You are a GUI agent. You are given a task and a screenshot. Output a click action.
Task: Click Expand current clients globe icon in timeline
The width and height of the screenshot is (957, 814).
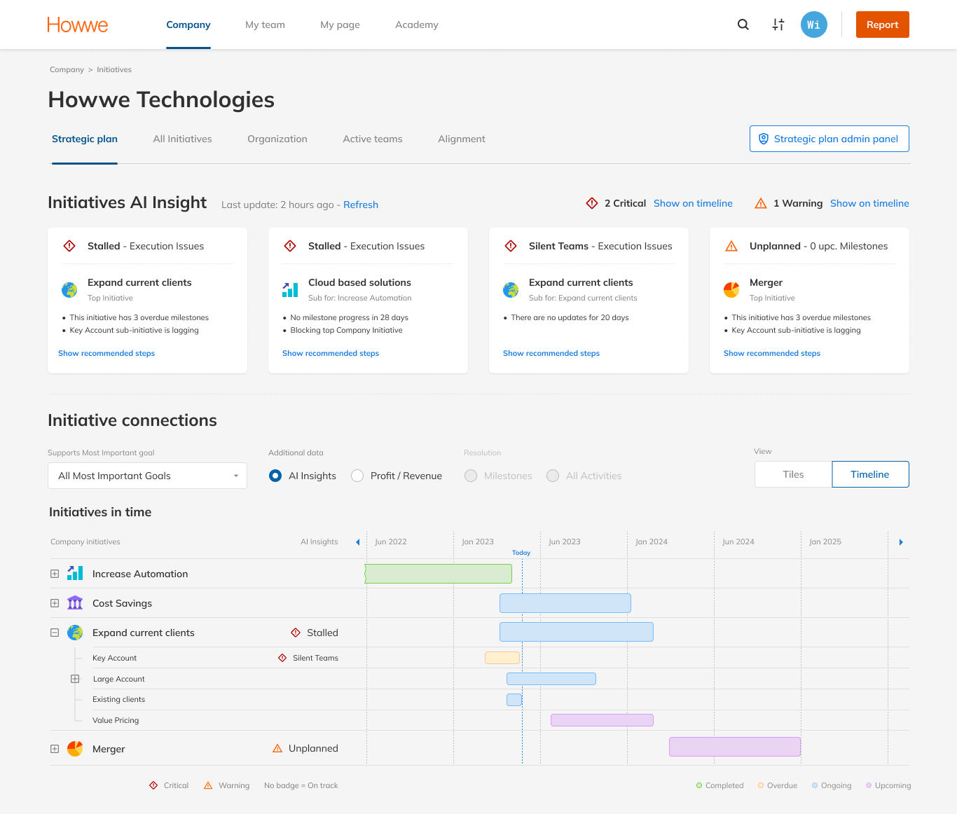pyautogui.click(x=75, y=633)
